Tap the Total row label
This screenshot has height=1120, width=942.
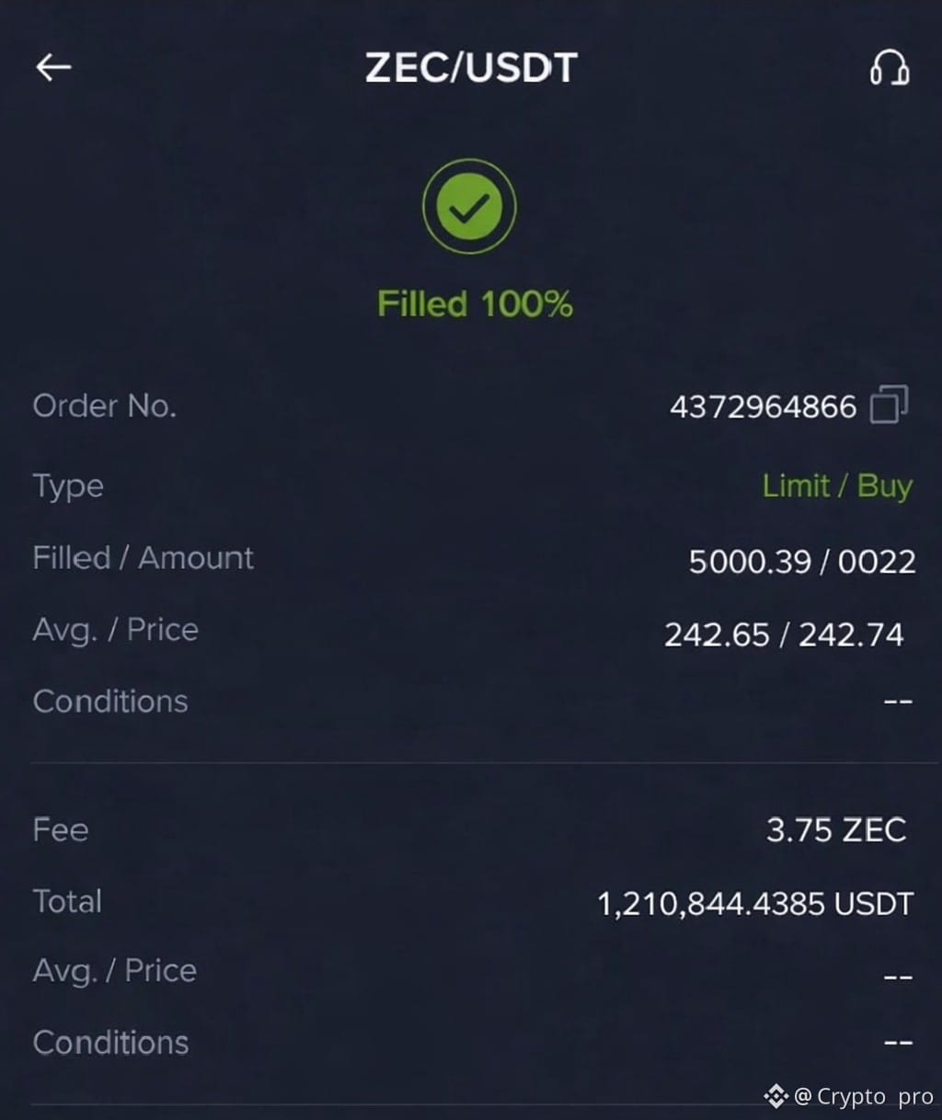tap(67, 901)
